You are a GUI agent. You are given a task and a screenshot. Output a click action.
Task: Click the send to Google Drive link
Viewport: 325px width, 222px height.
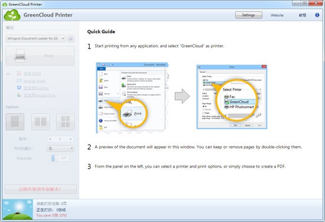40,95
